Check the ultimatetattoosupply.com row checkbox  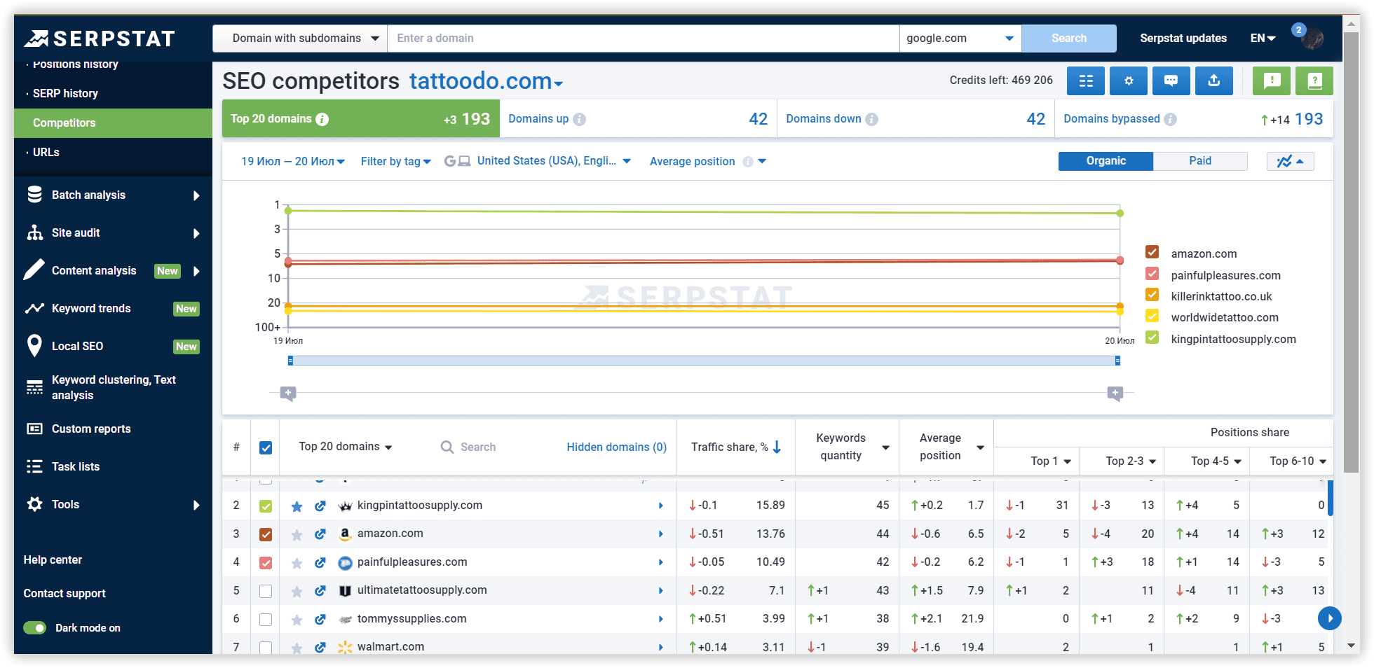pyautogui.click(x=266, y=591)
